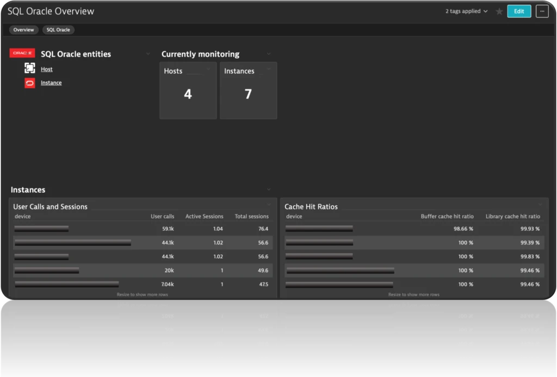Open the Host link
This screenshot has width=557, height=377.
[47, 70]
